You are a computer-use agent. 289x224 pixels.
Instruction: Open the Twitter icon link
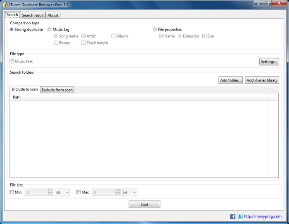(x=240, y=216)
